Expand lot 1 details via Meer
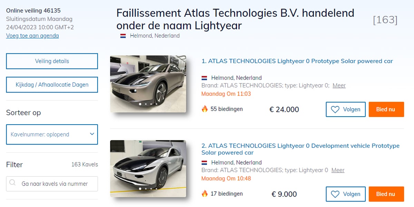This screenshot has height=207, width=414. pyautogui.click(x=339, y=86)
